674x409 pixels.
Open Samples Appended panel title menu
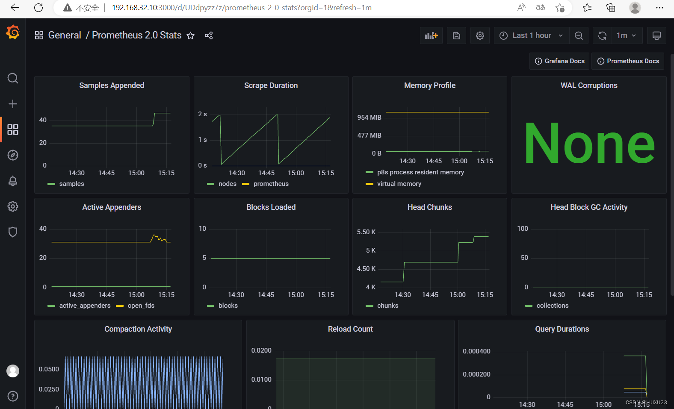click(112, 85)
